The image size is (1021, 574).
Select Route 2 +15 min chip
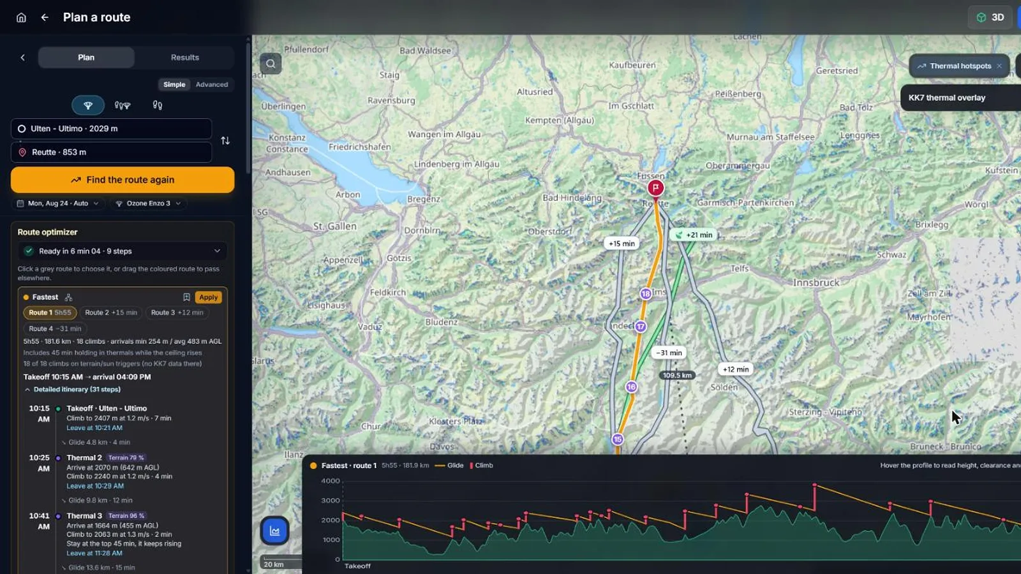point(111,313)
